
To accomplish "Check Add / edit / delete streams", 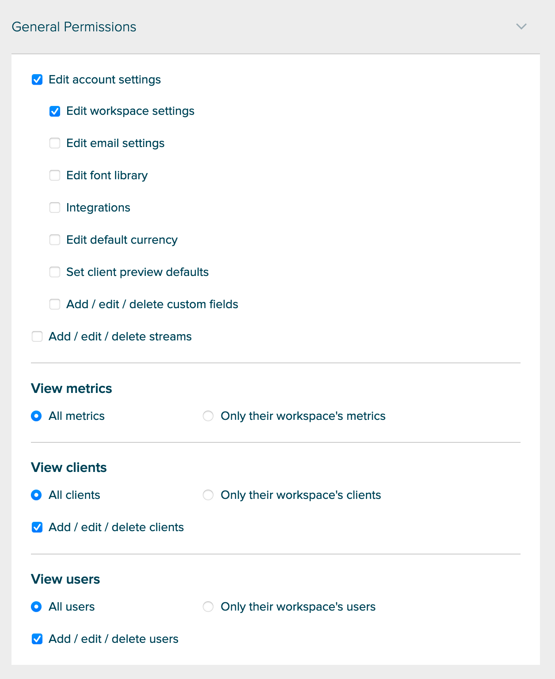I will (37, 336).
